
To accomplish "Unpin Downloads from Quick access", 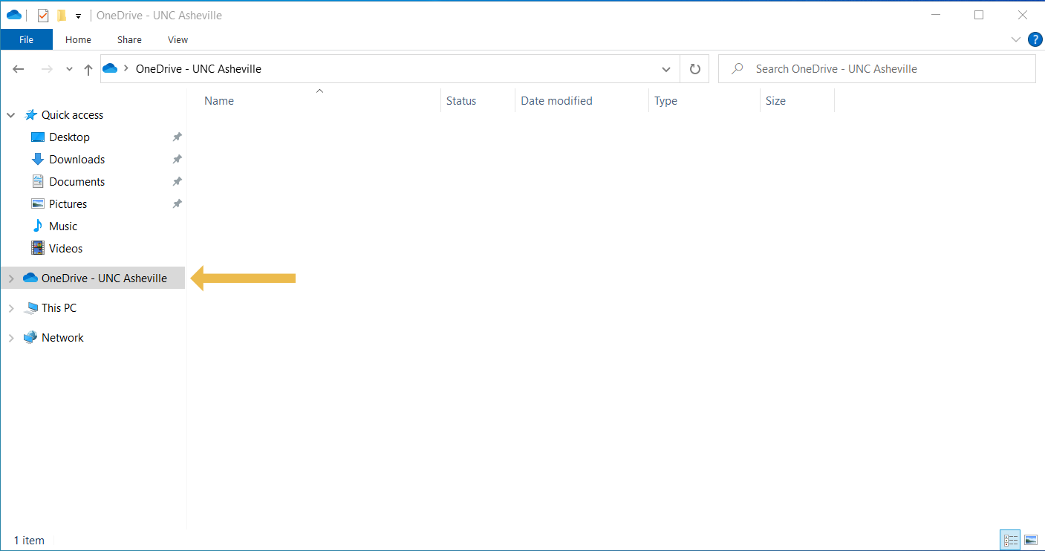I will point(177,159).
